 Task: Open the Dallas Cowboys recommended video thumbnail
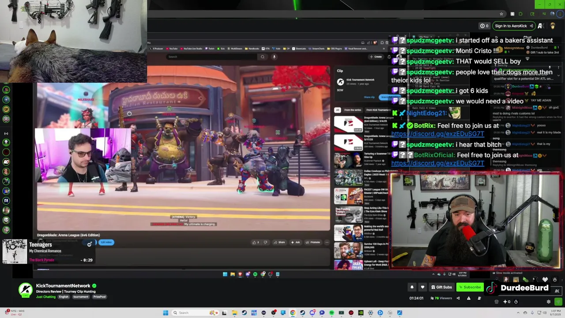click(x=348, y=177)
